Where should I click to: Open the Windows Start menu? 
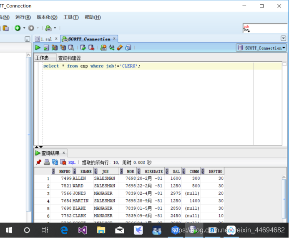pos(9,230)
